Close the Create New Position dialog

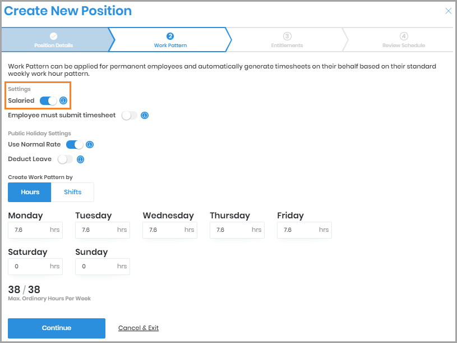point(448,11)
